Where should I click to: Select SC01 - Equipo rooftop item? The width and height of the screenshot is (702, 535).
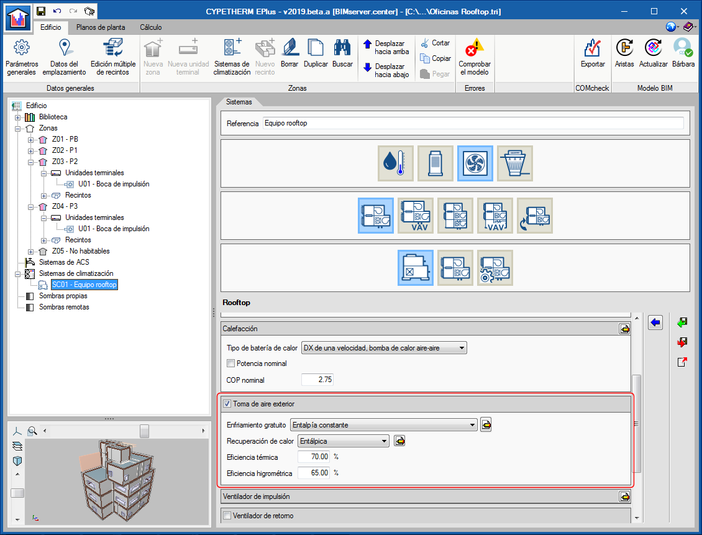[x=84, y=285]
